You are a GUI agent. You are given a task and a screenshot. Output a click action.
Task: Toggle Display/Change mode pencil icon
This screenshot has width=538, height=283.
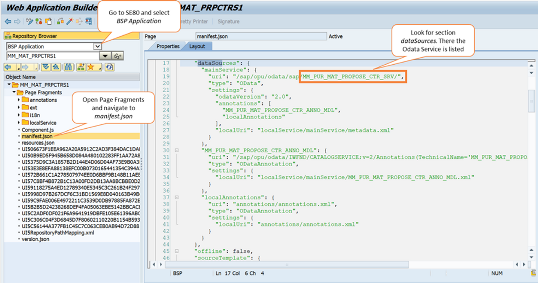click(x=29, y=21)
